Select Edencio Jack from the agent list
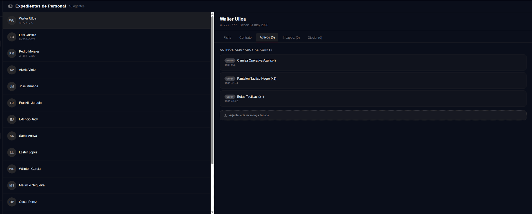This screenshot has width=532, height=214. point(107,119)
